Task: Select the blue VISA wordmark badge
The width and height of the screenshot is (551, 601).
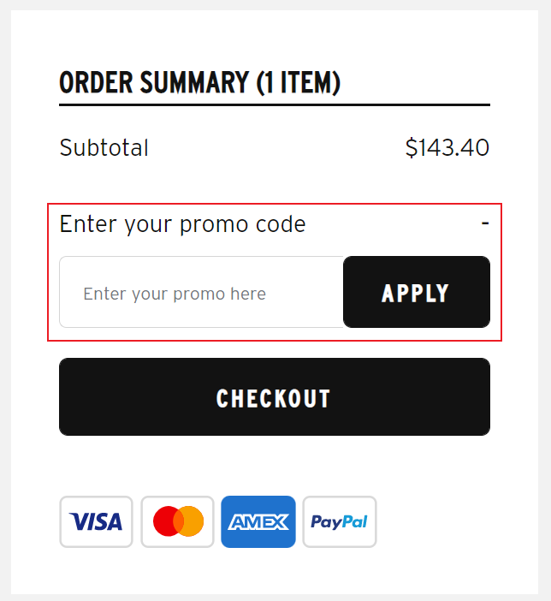Action: click(96, 521)
